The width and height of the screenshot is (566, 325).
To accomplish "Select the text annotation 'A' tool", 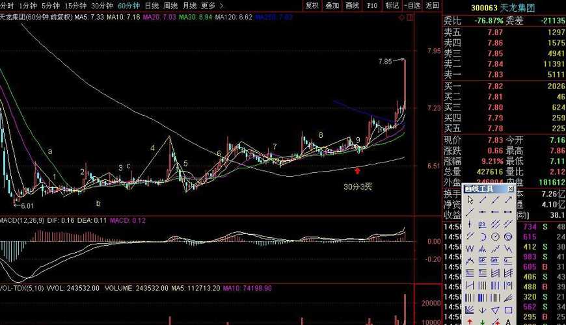I will pyautogui.click(x=508, y=321).
